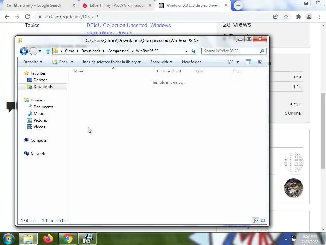Viewport: 326px width, 245px height.
Task: Open the view options dropdown arrow
Action: [x=237, y=62]
